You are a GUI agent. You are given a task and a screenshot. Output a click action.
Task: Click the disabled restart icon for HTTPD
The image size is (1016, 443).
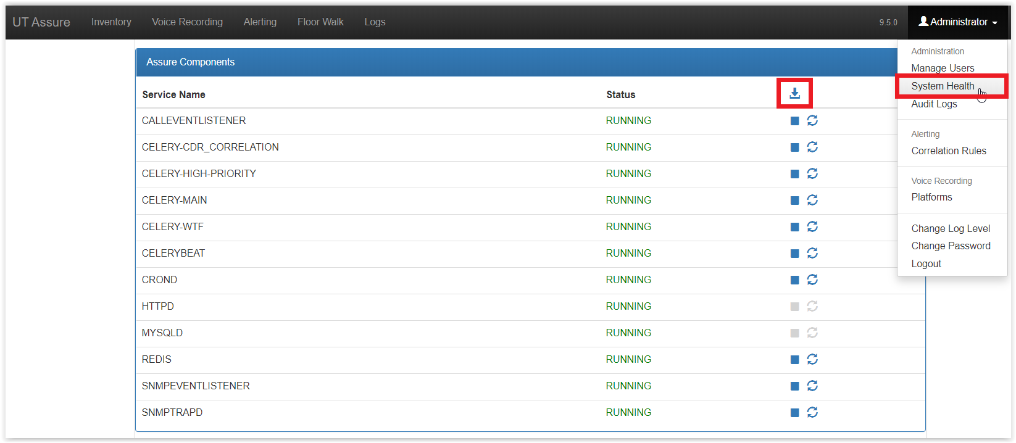coord(812,306)
